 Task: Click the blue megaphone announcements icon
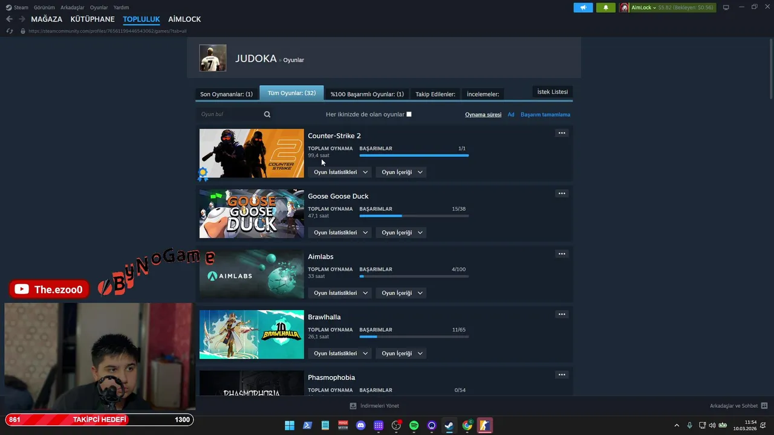coord(583,7)
